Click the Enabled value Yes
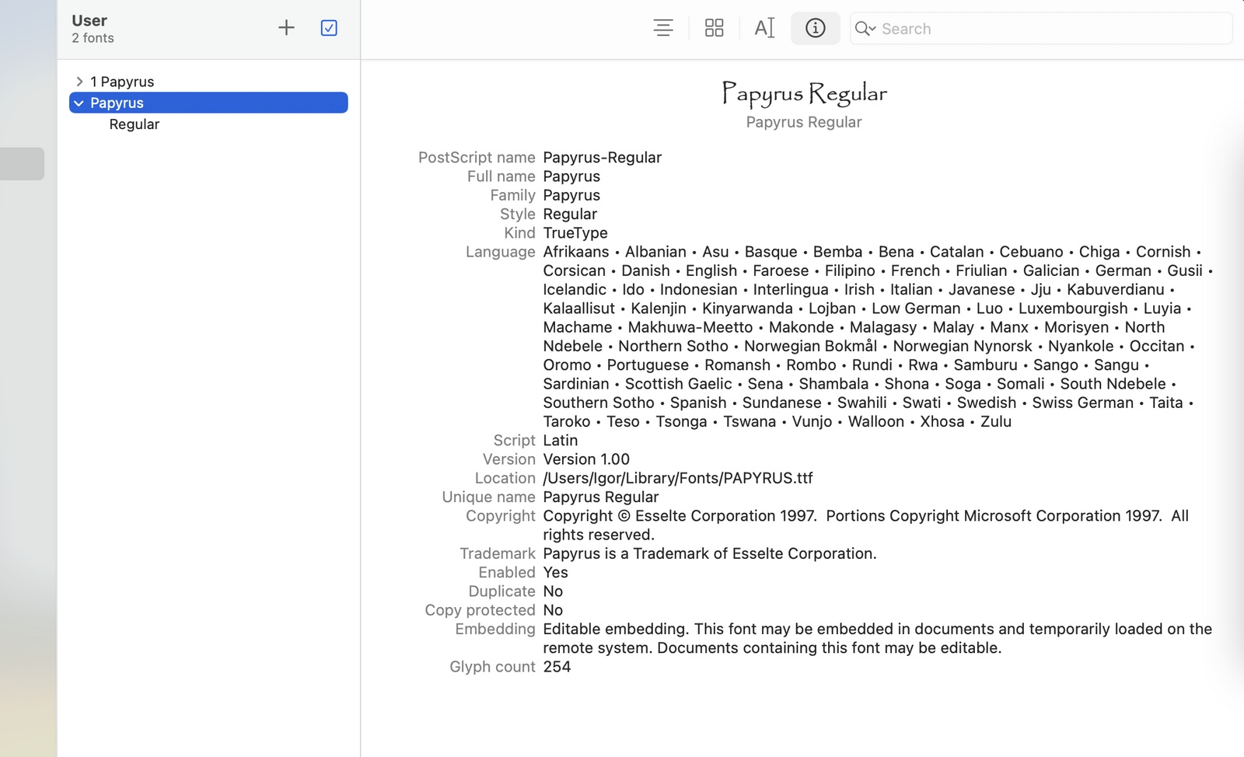The image size is (1244, 757). 555,572
